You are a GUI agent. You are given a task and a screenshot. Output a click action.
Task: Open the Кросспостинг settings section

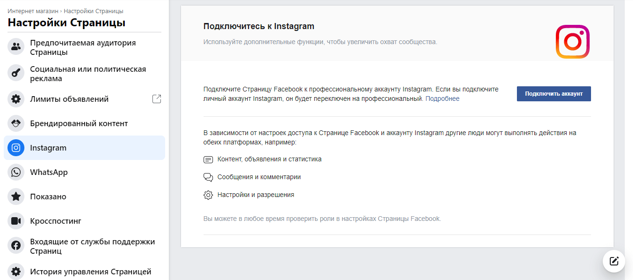pos(84,221)
